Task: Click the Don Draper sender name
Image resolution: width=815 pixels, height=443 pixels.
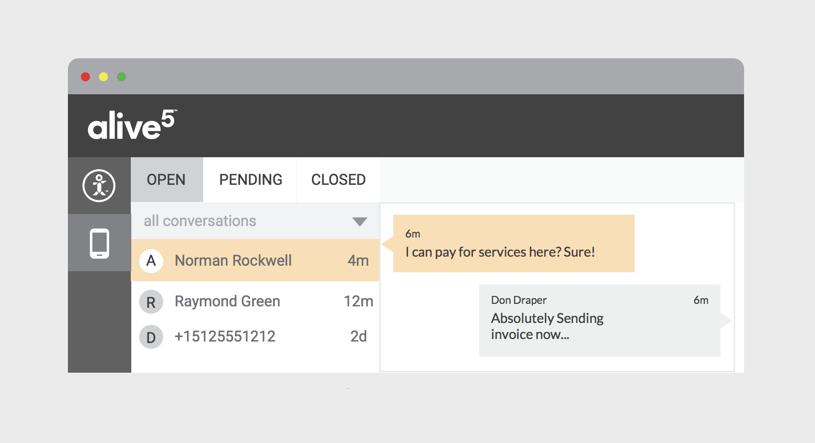Action: pos(519,300)
